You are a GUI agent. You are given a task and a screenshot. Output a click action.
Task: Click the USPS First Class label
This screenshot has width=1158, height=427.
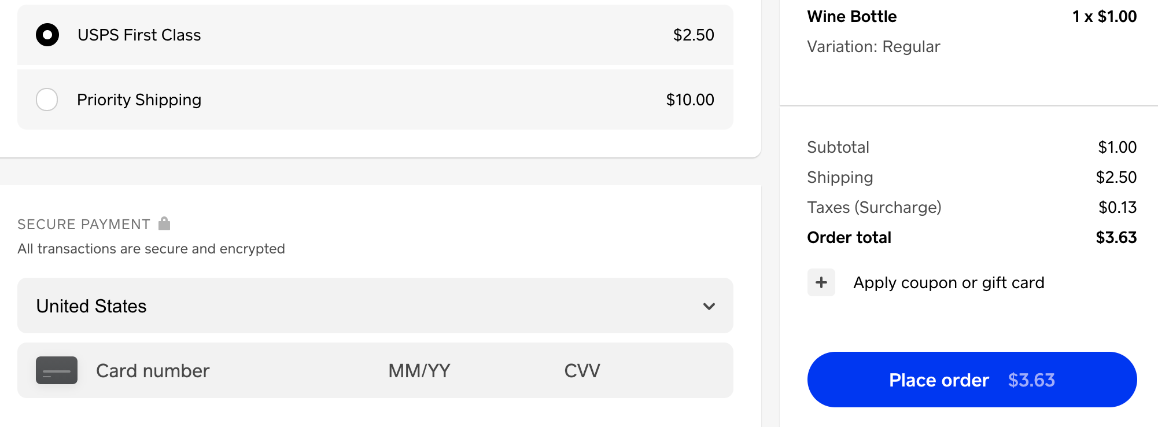pyautogui.click(x=139, y=35)
